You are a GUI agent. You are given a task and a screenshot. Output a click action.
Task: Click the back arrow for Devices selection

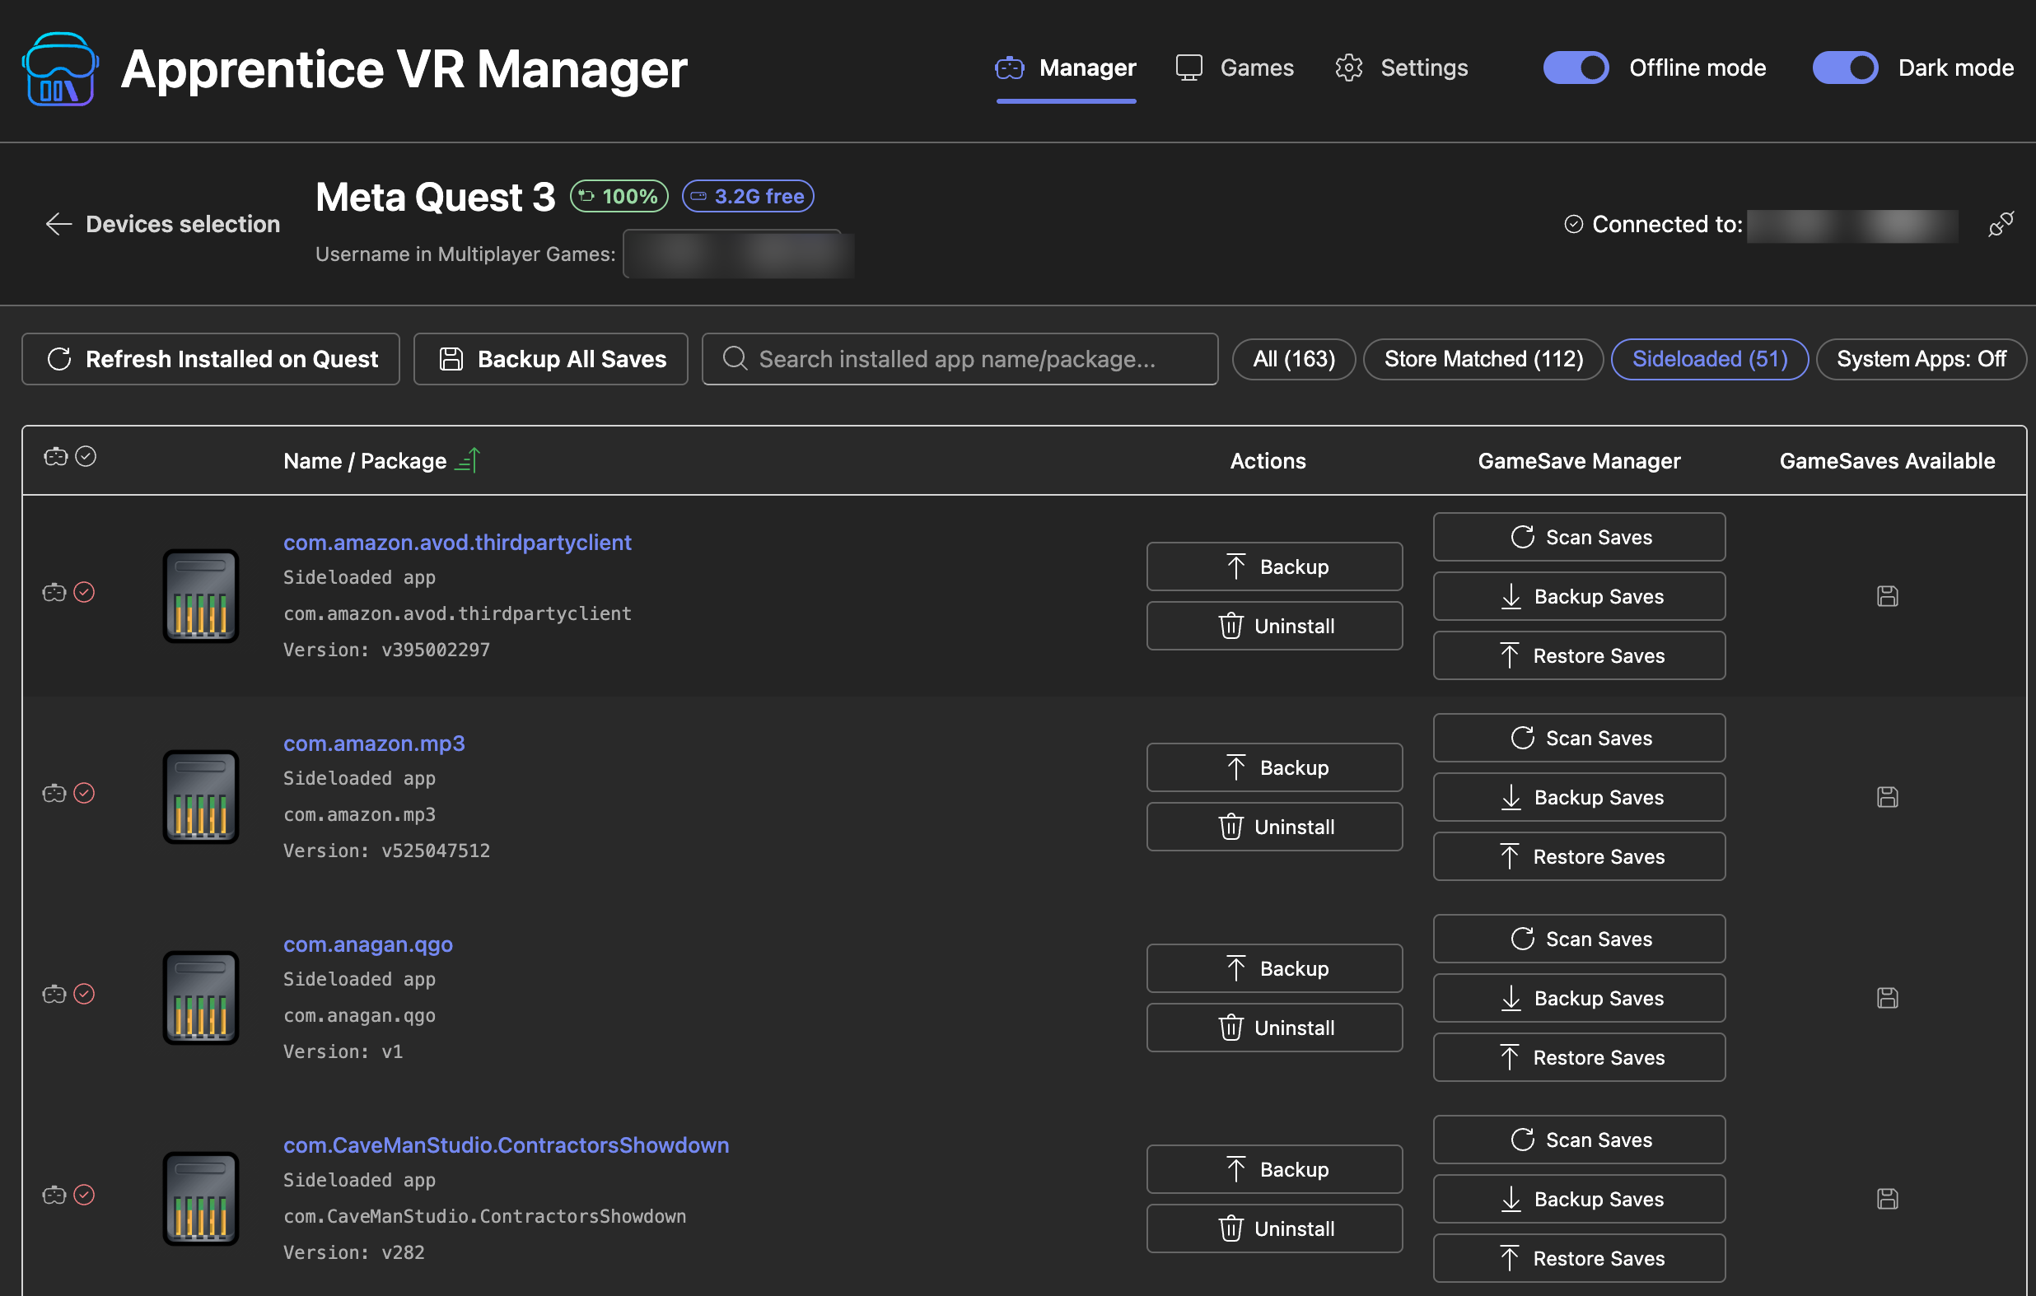click(58, 224)
